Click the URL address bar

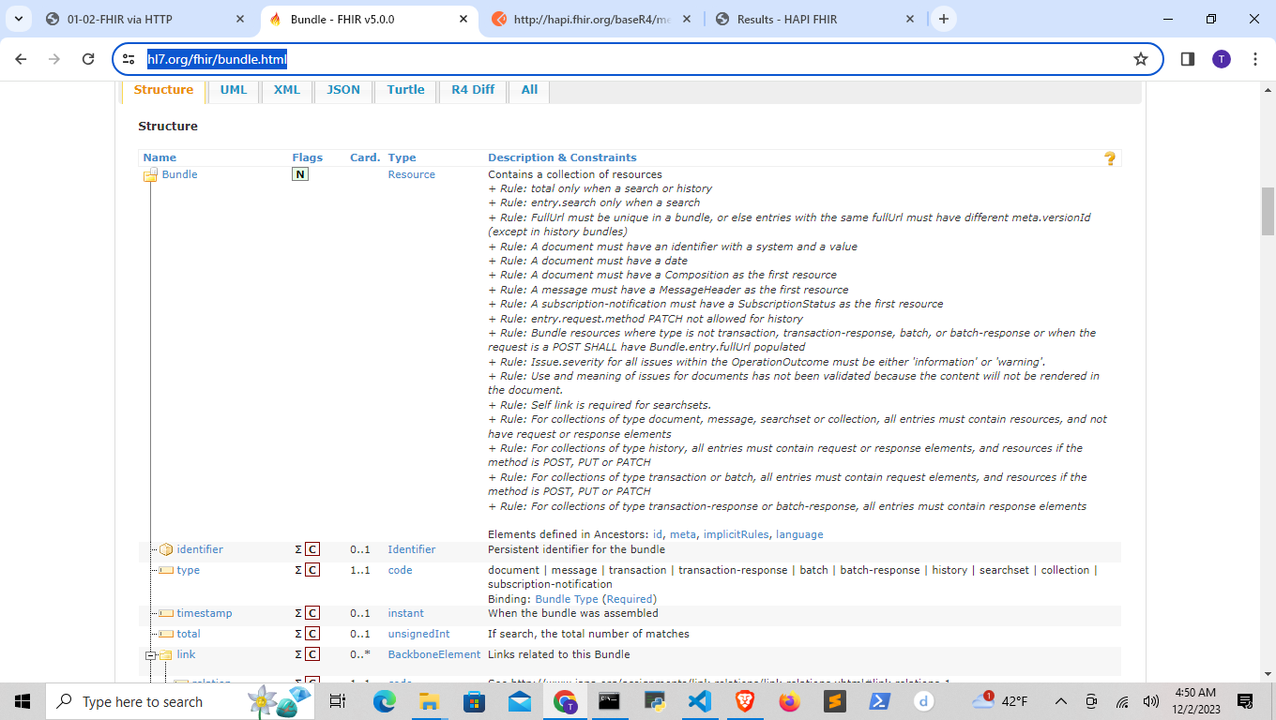click(638, 59)
